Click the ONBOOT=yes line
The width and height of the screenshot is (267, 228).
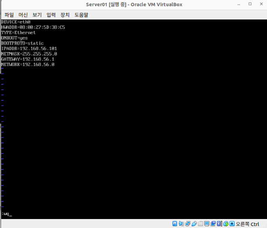coord(14,38)
